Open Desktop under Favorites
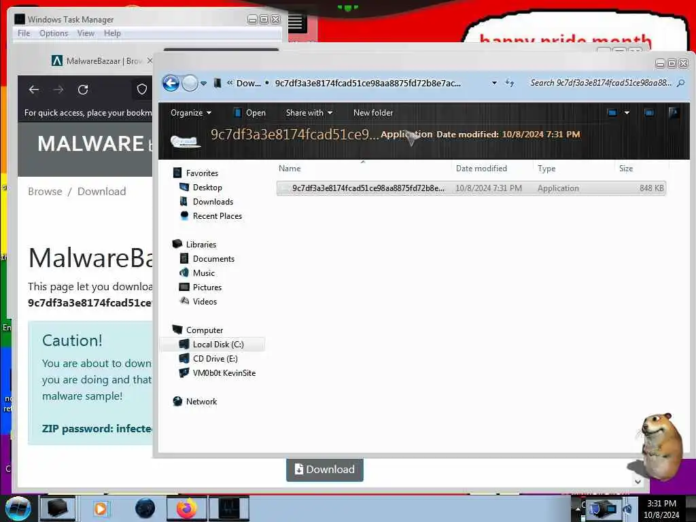The image size is (696, 522). 201,188
